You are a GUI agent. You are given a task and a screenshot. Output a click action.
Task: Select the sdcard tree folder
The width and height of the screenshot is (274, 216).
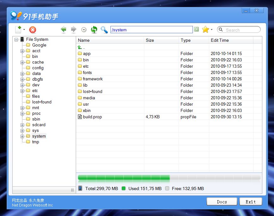pos(36,125)
